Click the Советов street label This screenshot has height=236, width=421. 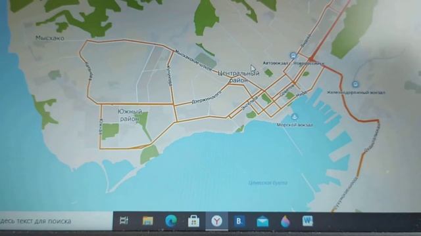(287, 91)
